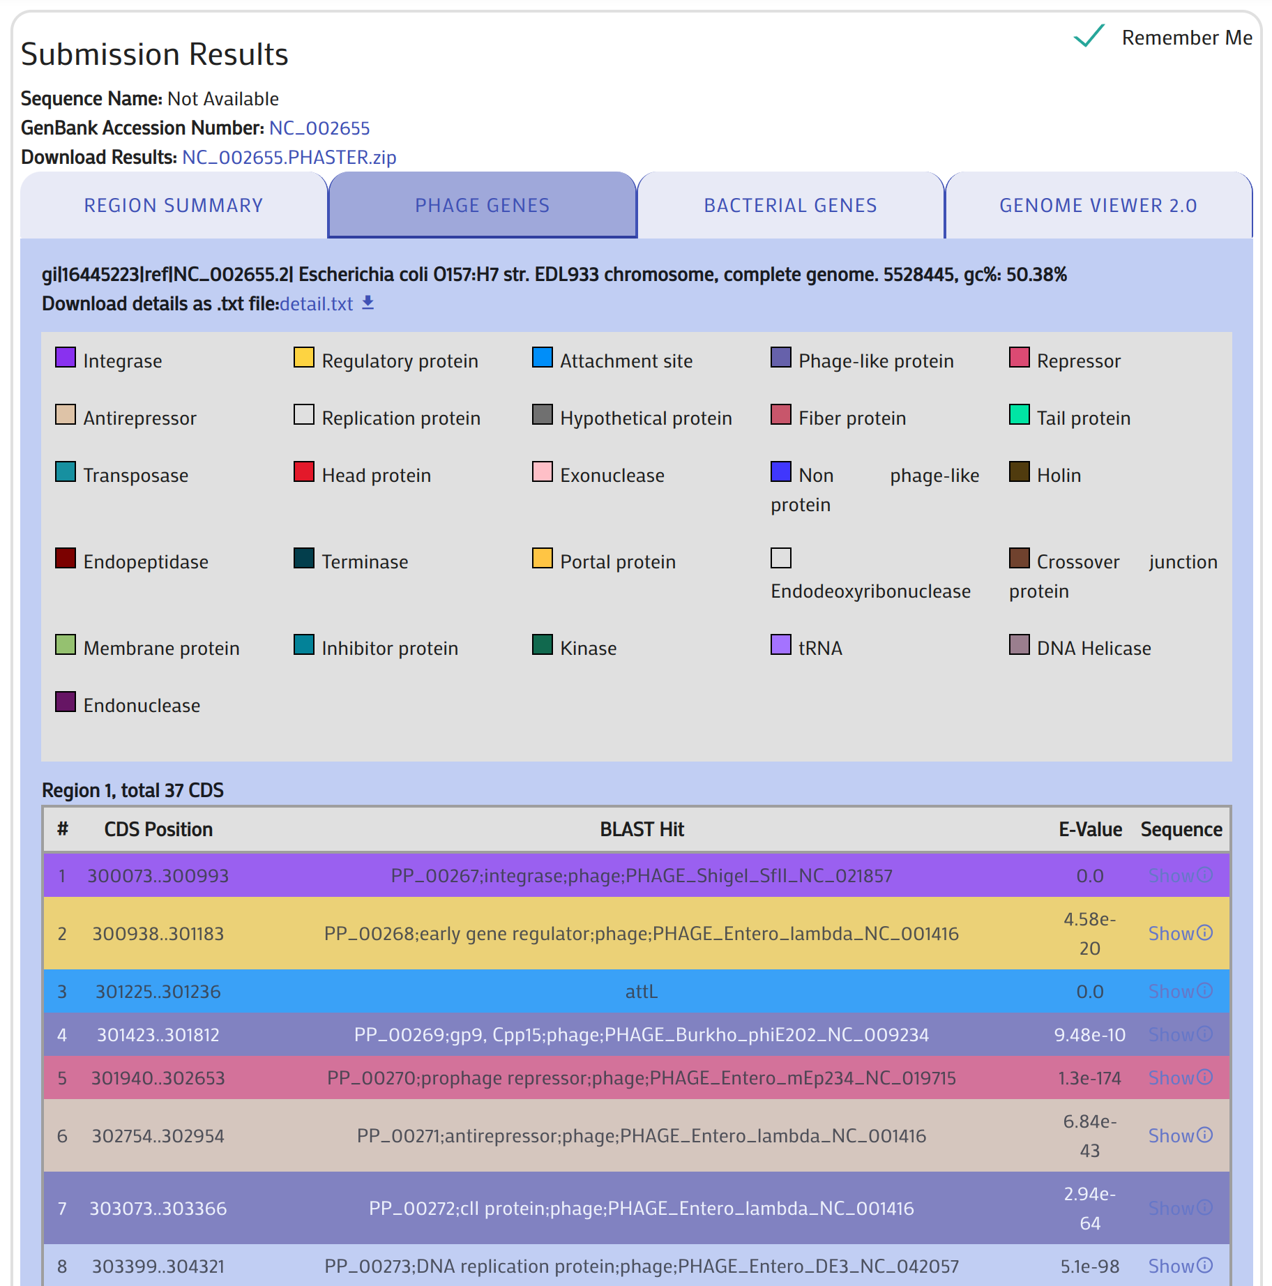
Task: Click the purple Integrase color swatch
Action: [x=66, y=358]
